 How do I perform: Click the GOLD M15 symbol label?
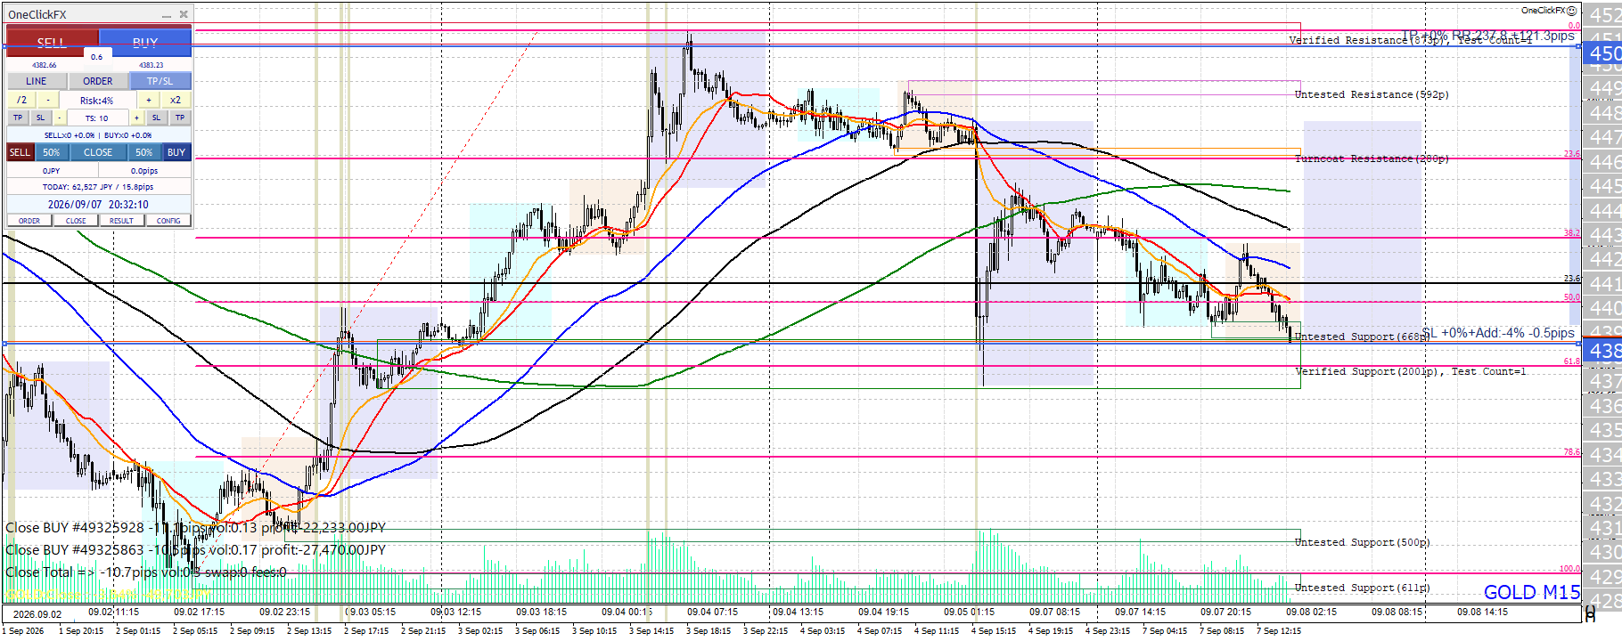point(1532,592)
